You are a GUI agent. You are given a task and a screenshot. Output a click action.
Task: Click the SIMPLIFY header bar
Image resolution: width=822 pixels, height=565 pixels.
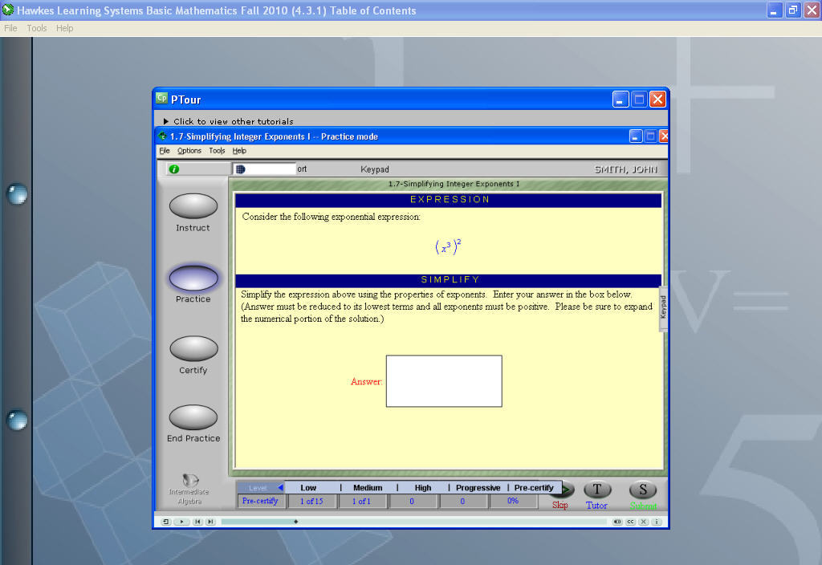tap(449, 280)
